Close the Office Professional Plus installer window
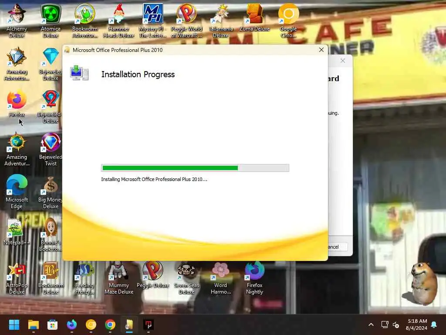Image resolution: width=446 pixels, height=335 pixels. pos(321,50)
